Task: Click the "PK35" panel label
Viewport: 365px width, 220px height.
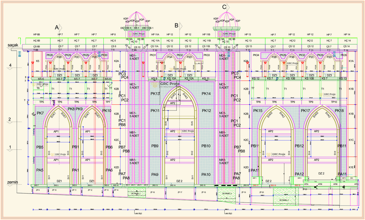Action: click(344, 55)
